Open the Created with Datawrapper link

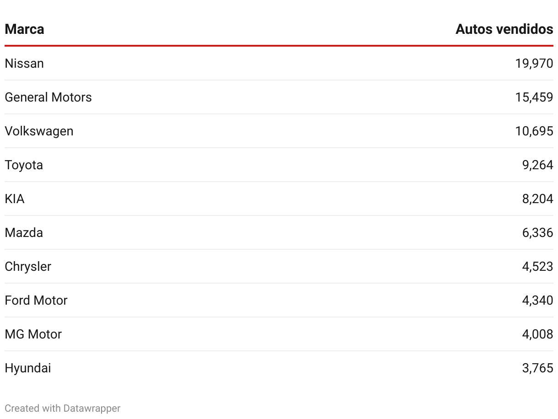point(63,408)
